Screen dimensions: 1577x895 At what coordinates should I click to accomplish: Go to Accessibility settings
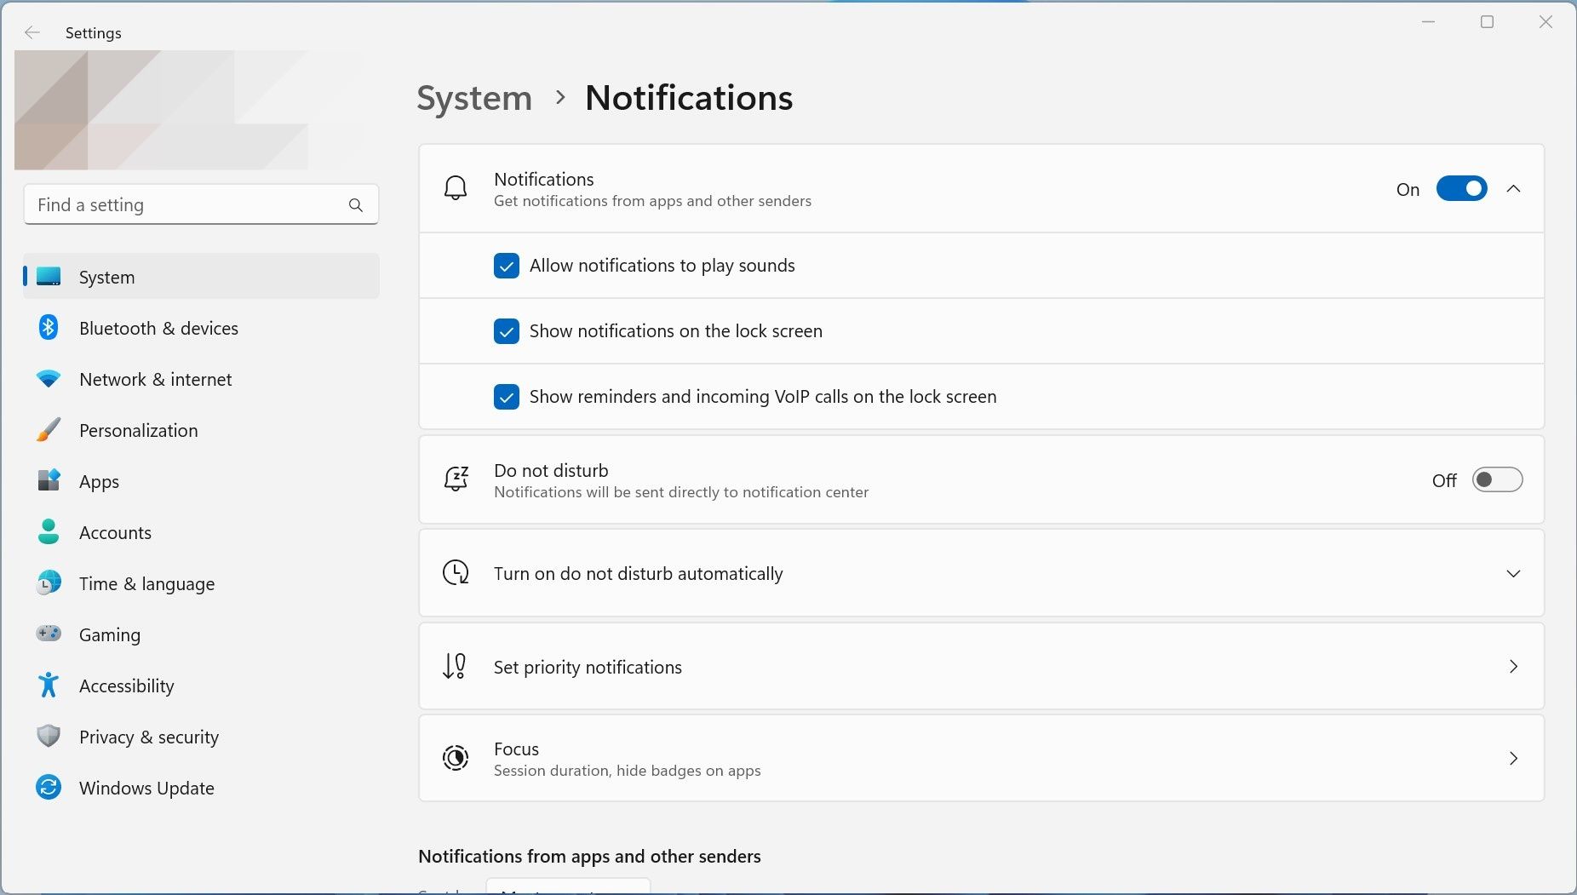point(201,686)
